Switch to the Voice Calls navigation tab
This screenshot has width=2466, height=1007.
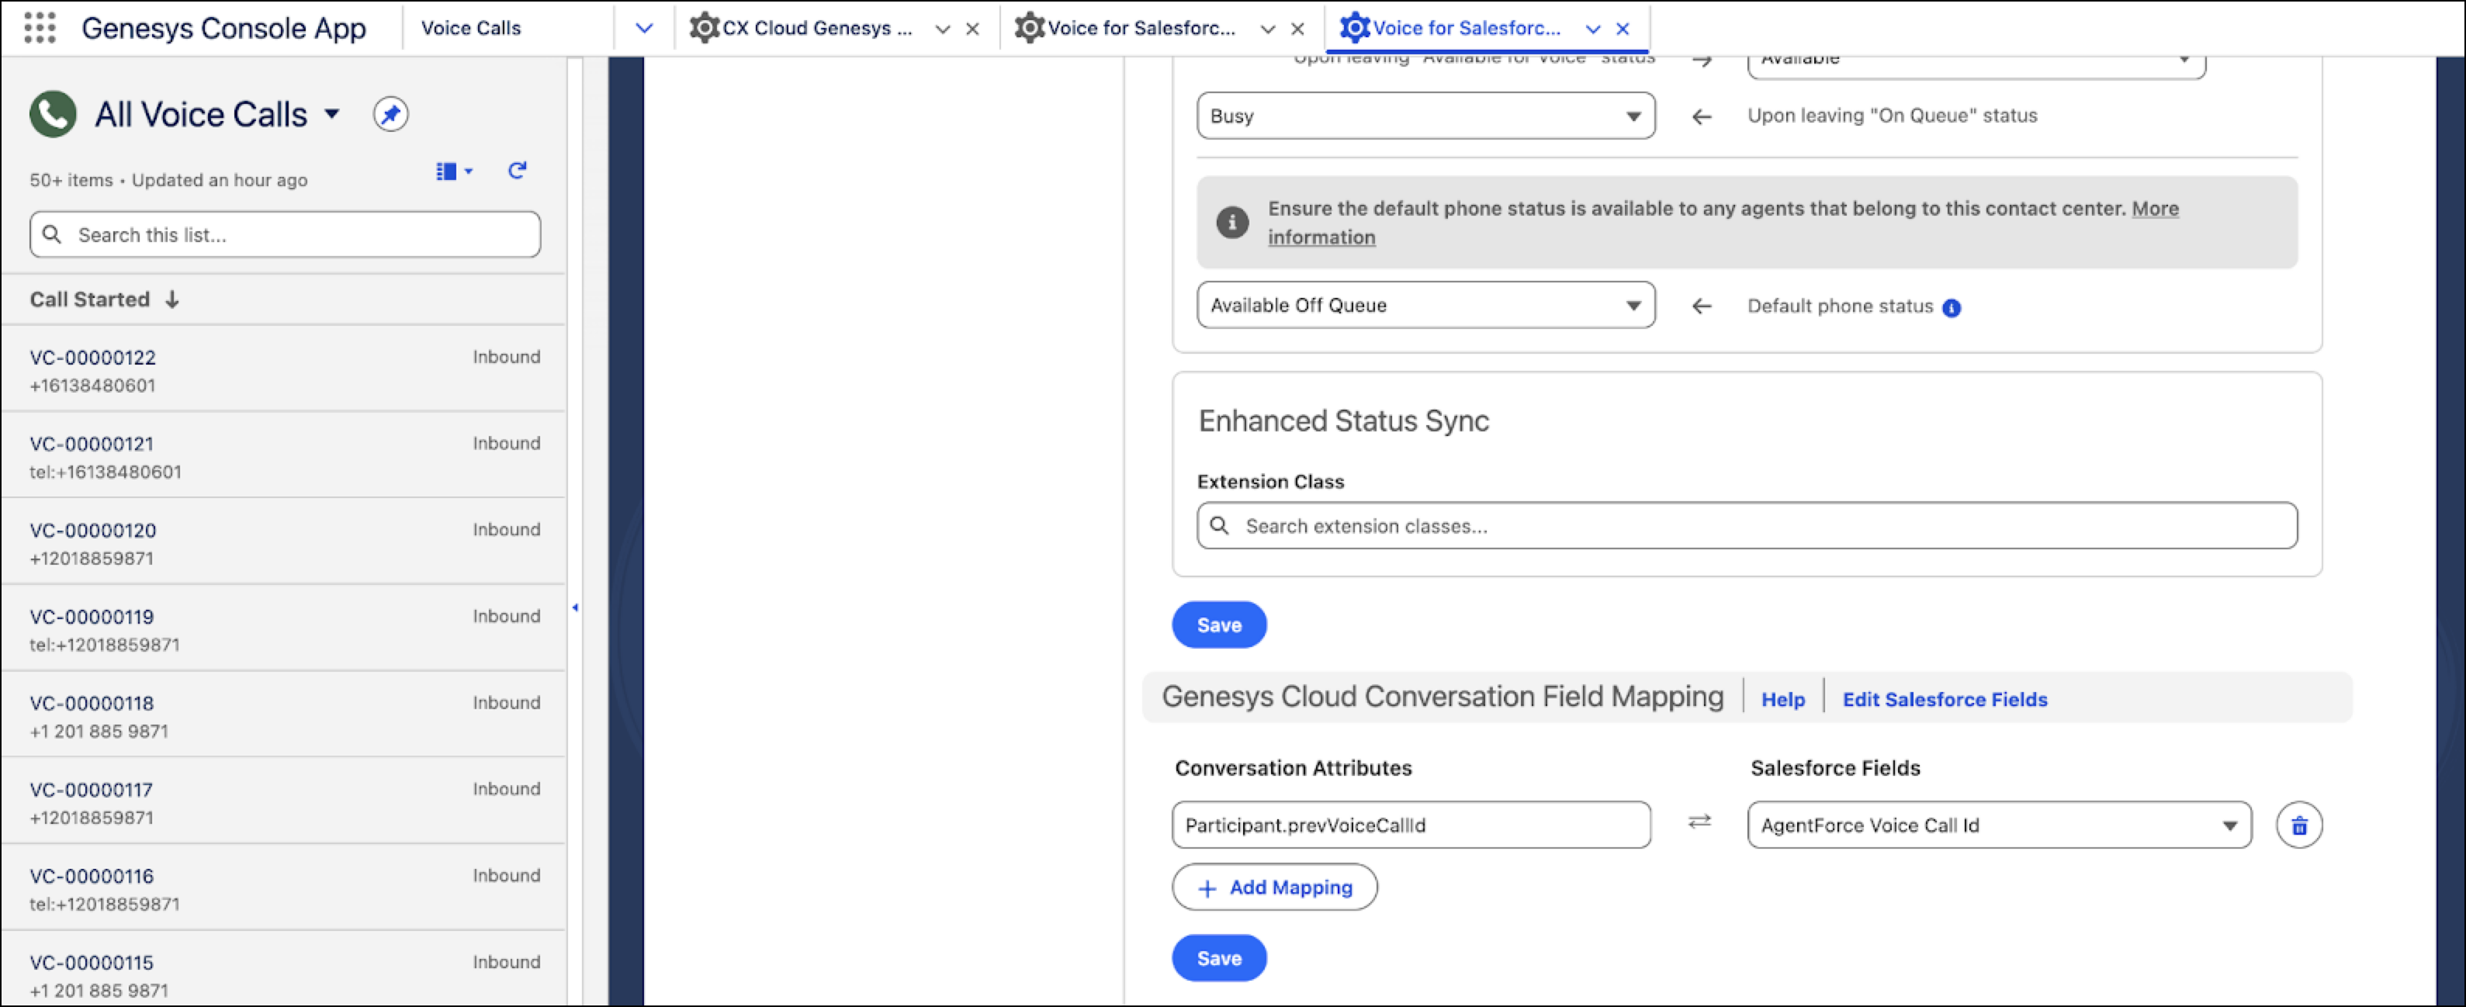point(471,29)
